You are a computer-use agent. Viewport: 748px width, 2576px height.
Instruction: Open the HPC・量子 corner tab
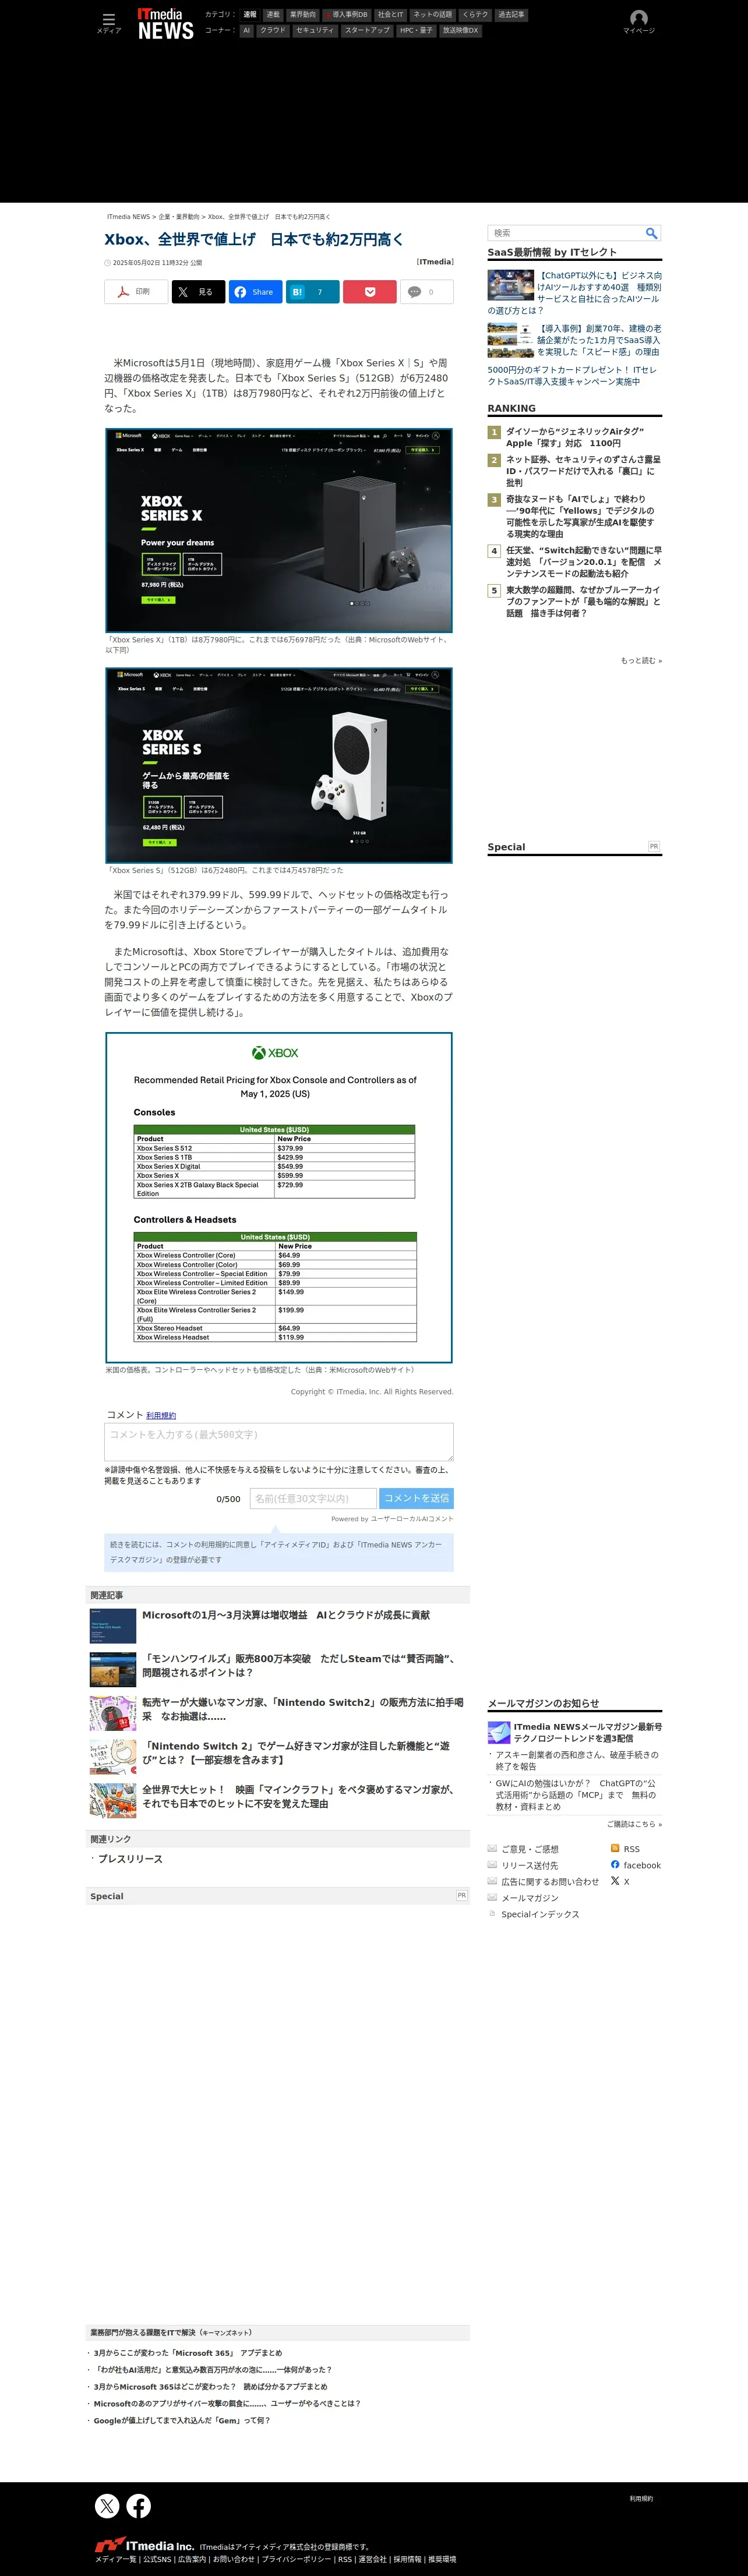416,30
